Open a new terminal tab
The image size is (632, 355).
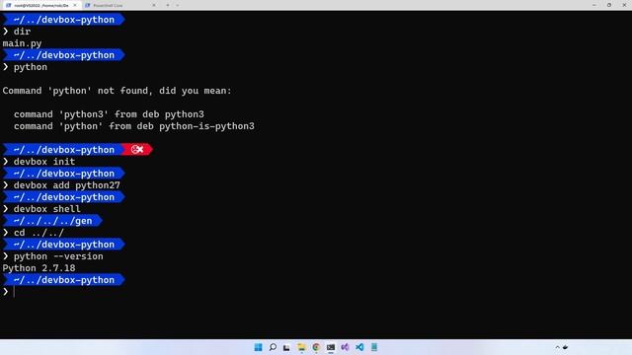(x=168, y=5)
